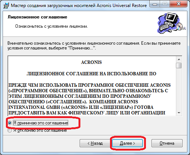
Task: Close the wizard with the red X
Action: (x=179, y=4)
